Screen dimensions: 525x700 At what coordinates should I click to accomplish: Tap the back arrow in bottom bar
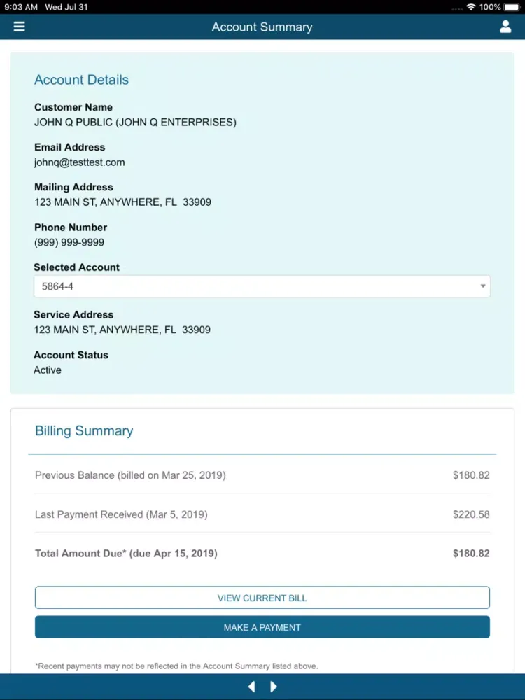(251, 687)
